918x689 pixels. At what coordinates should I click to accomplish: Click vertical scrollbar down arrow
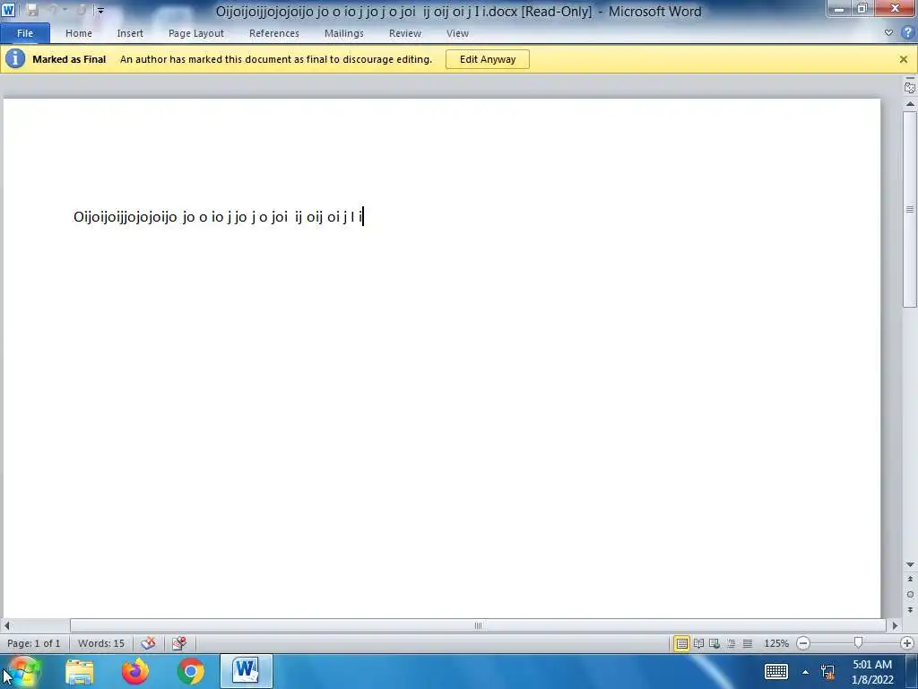910,564
